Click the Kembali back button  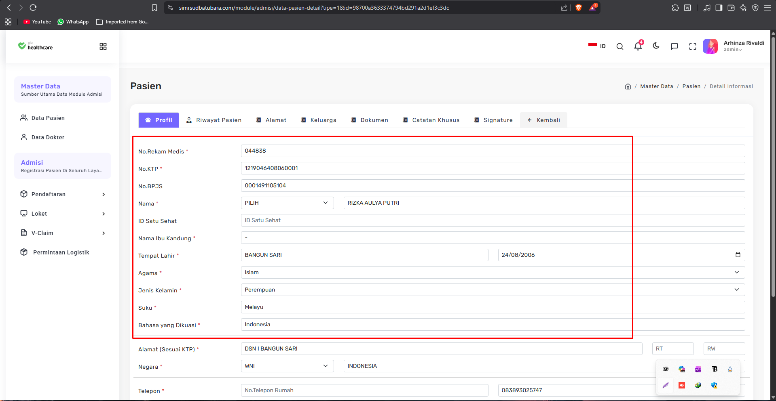pos(544,120)
